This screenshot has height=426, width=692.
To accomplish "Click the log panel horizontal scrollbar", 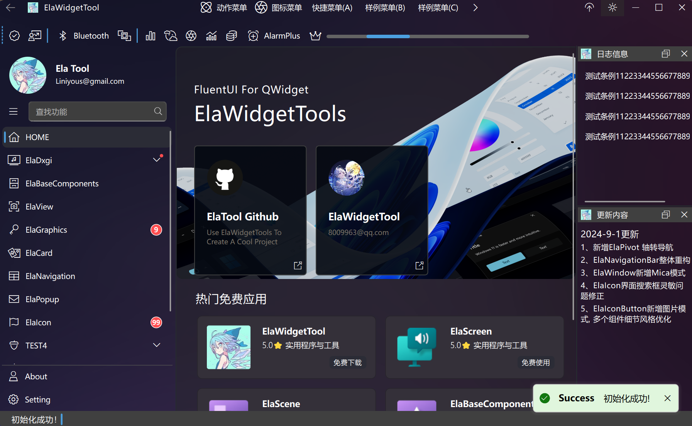I will click(625, 201).
